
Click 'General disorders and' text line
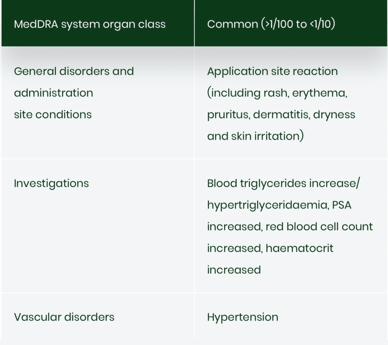pyautogui.click(x=74, y=71)
